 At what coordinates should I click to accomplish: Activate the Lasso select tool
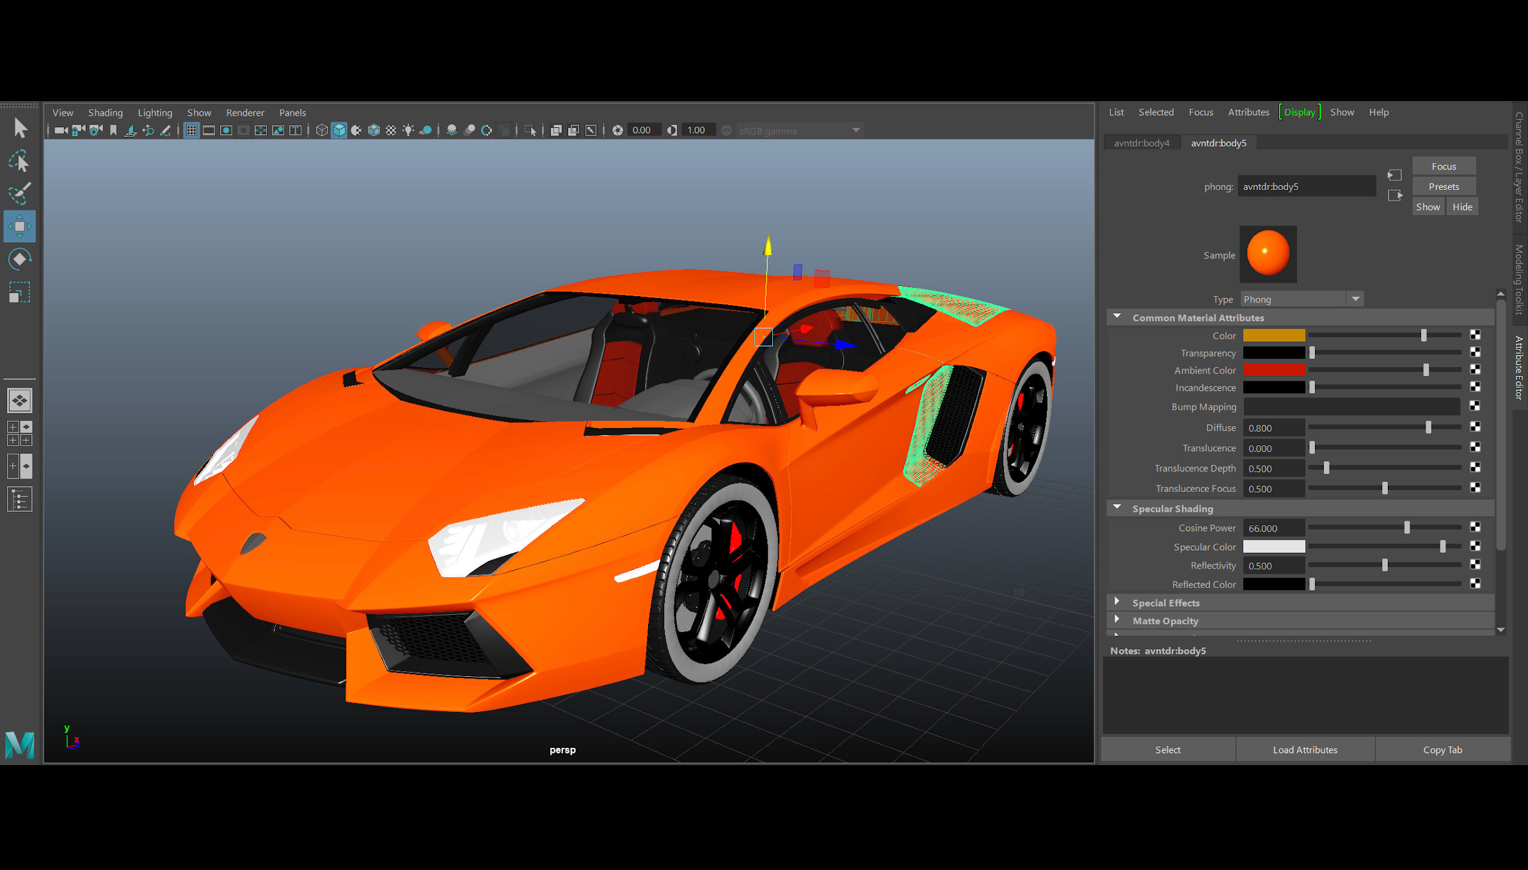pos(20,161)
